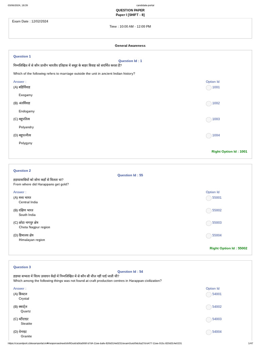Select radio button for option 1002
Image resolution: width=261 pixels, height=349 pixels.
(209, 104)
